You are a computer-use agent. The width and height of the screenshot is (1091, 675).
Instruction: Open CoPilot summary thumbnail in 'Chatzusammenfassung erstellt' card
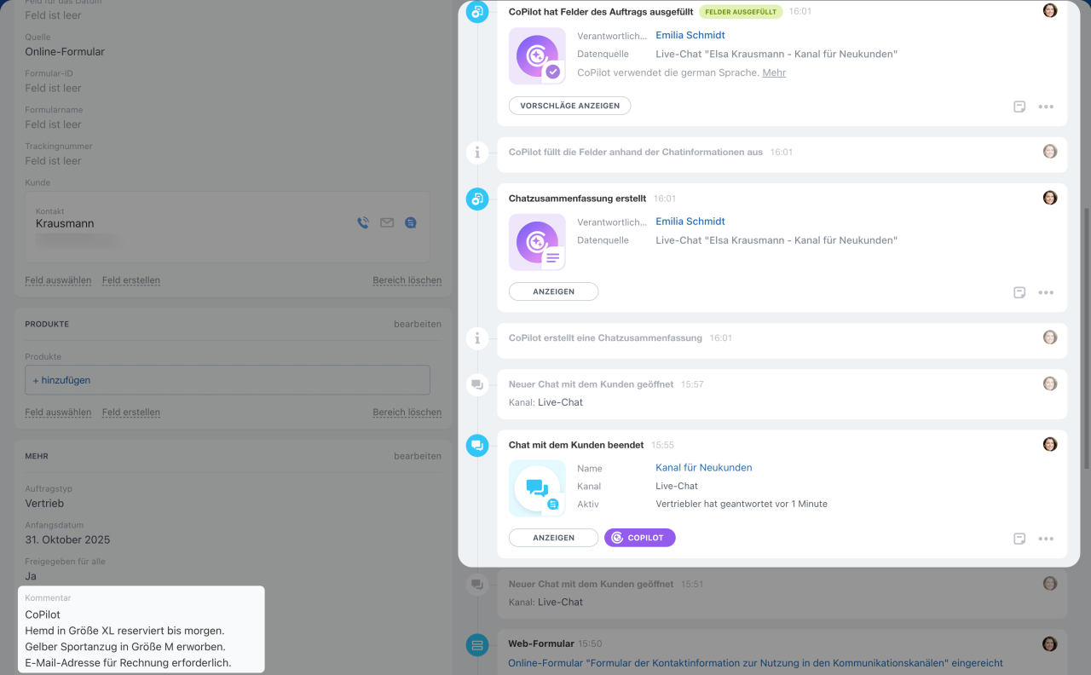pyautogui.click(x=537, y=241)
